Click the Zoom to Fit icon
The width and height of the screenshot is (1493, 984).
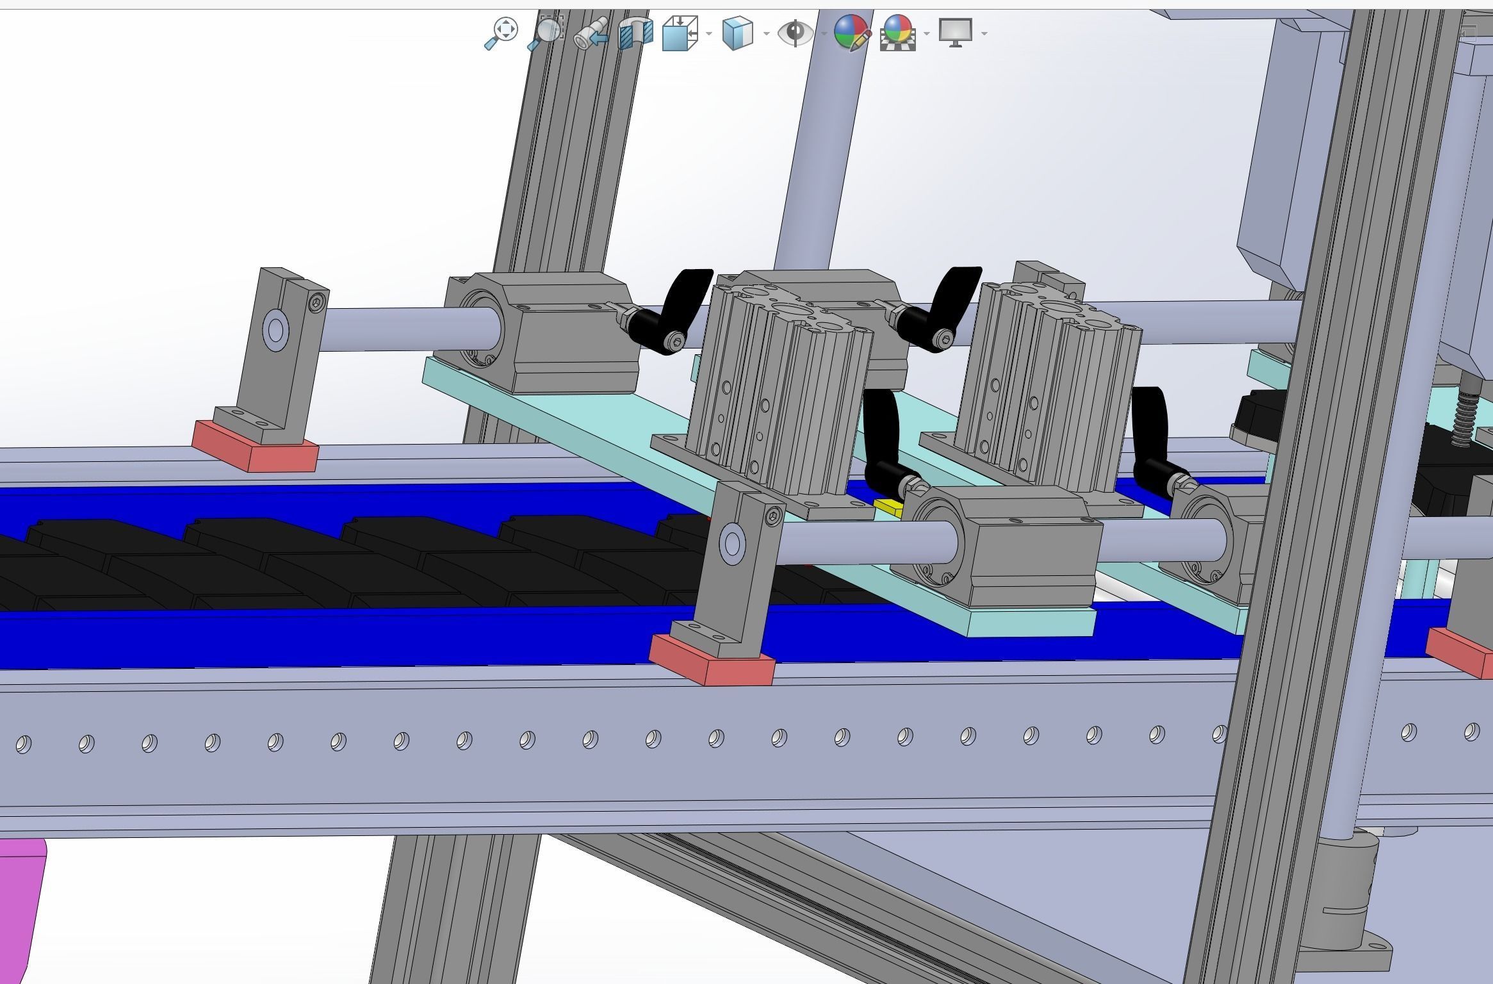click(501, 33)
